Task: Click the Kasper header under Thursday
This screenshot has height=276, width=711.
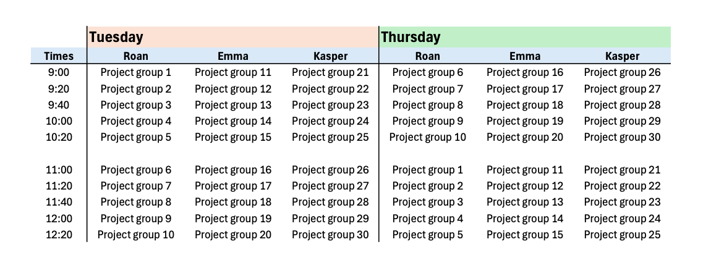Action: (622, 56)
